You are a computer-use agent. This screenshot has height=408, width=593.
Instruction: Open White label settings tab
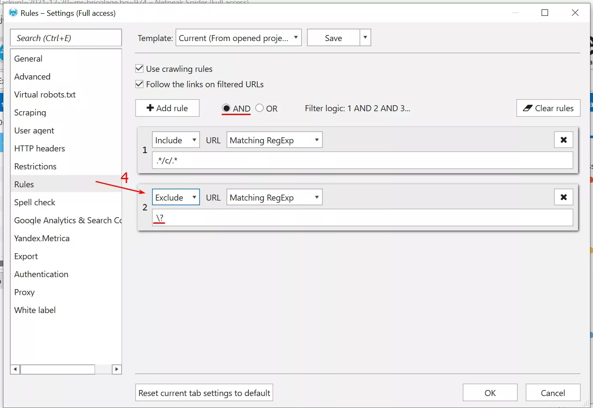click(x=66, y=310)
